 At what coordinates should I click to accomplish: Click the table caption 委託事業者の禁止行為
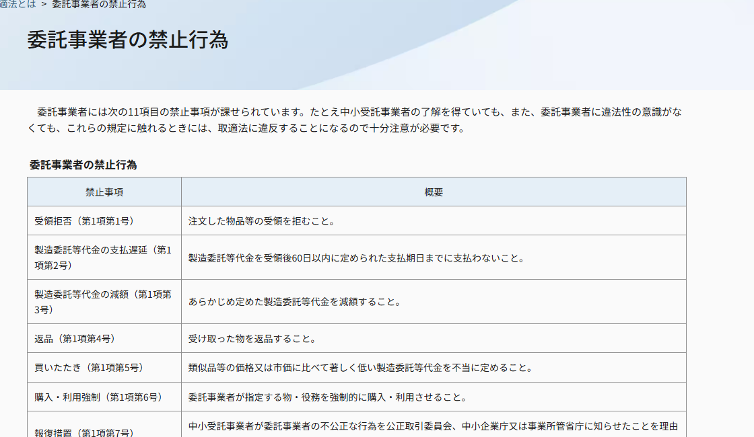(x=83, y=165)
